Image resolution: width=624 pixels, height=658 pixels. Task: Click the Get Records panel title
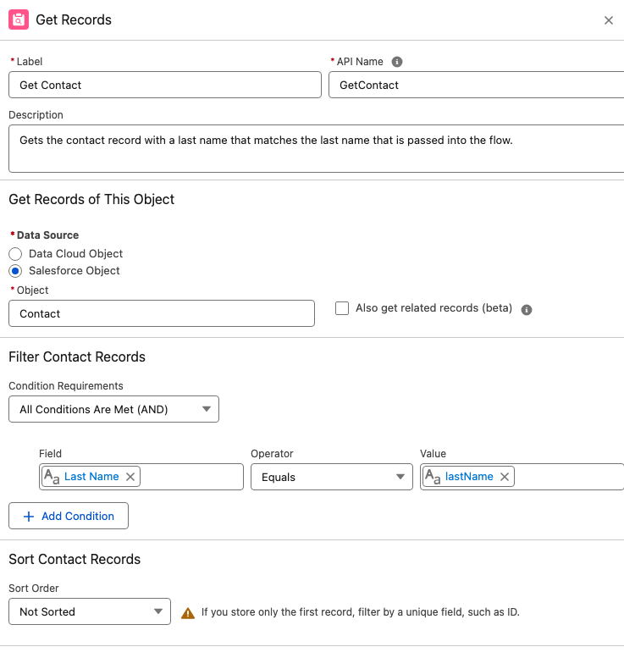(74, 19)
